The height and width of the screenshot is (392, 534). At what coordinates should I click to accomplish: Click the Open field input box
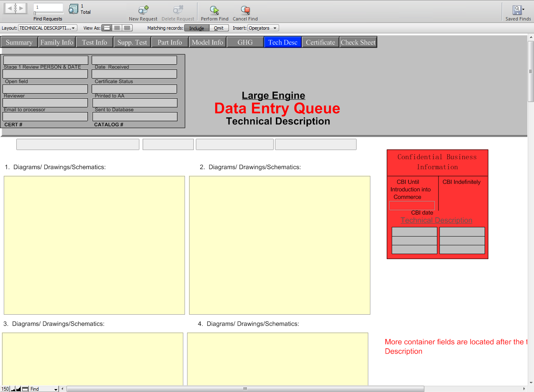point(45,74)
